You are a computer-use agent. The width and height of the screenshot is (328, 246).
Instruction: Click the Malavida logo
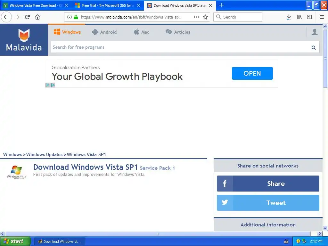(24, 40)
